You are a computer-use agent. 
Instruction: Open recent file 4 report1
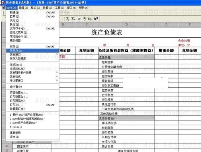[33, 127]
